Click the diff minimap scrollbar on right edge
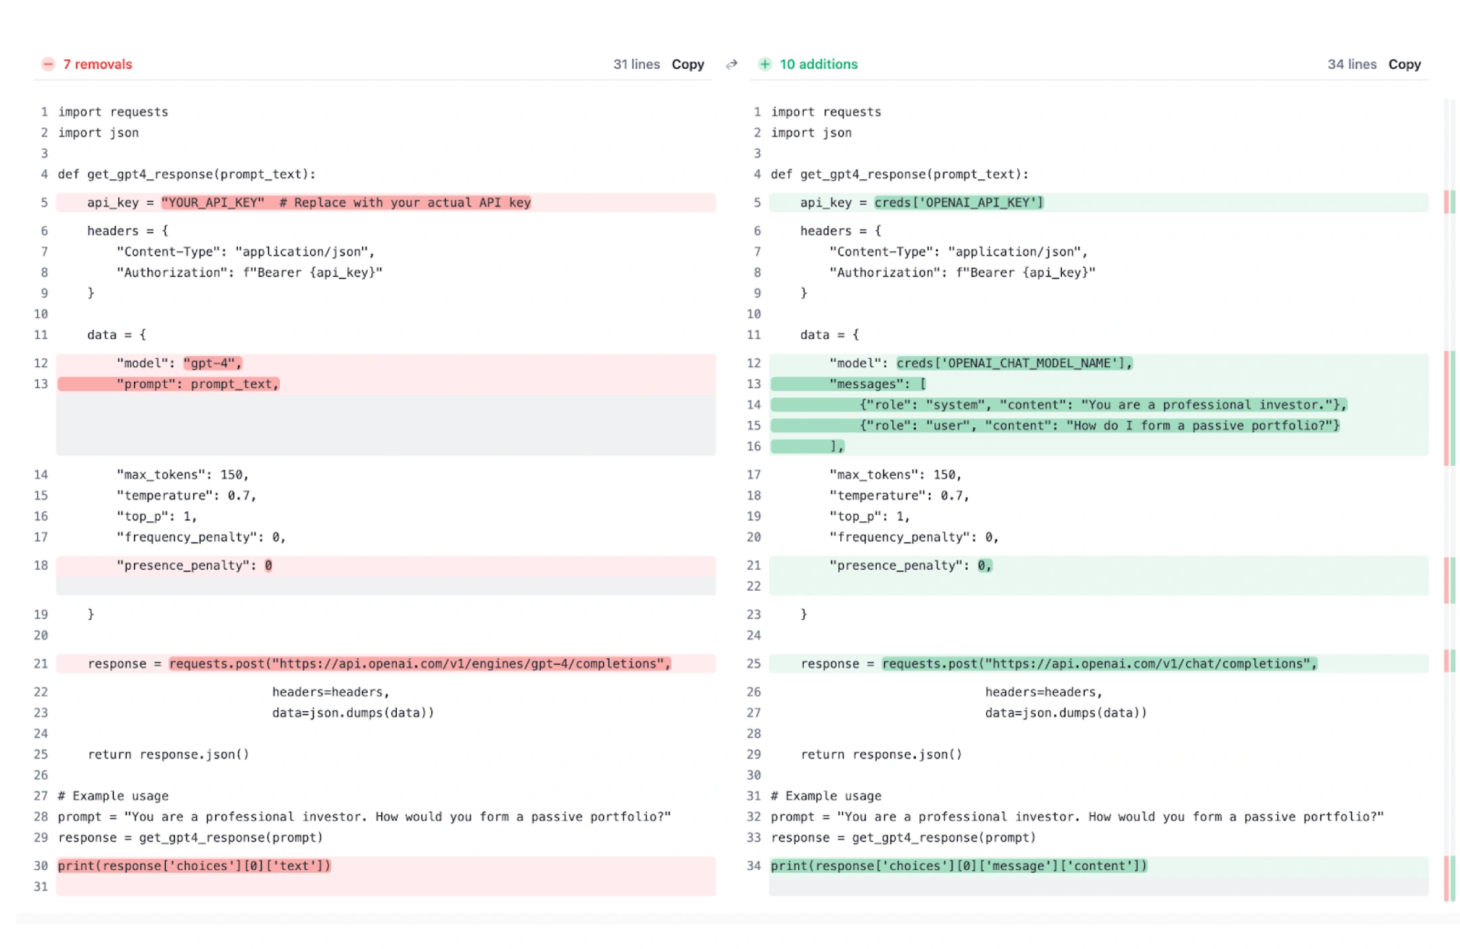 pyautogui.click(x=1449, y=500)
